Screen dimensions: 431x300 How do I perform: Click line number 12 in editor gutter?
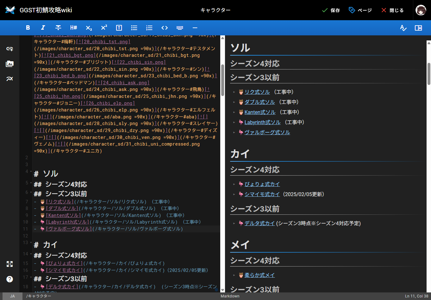(26, 236)
